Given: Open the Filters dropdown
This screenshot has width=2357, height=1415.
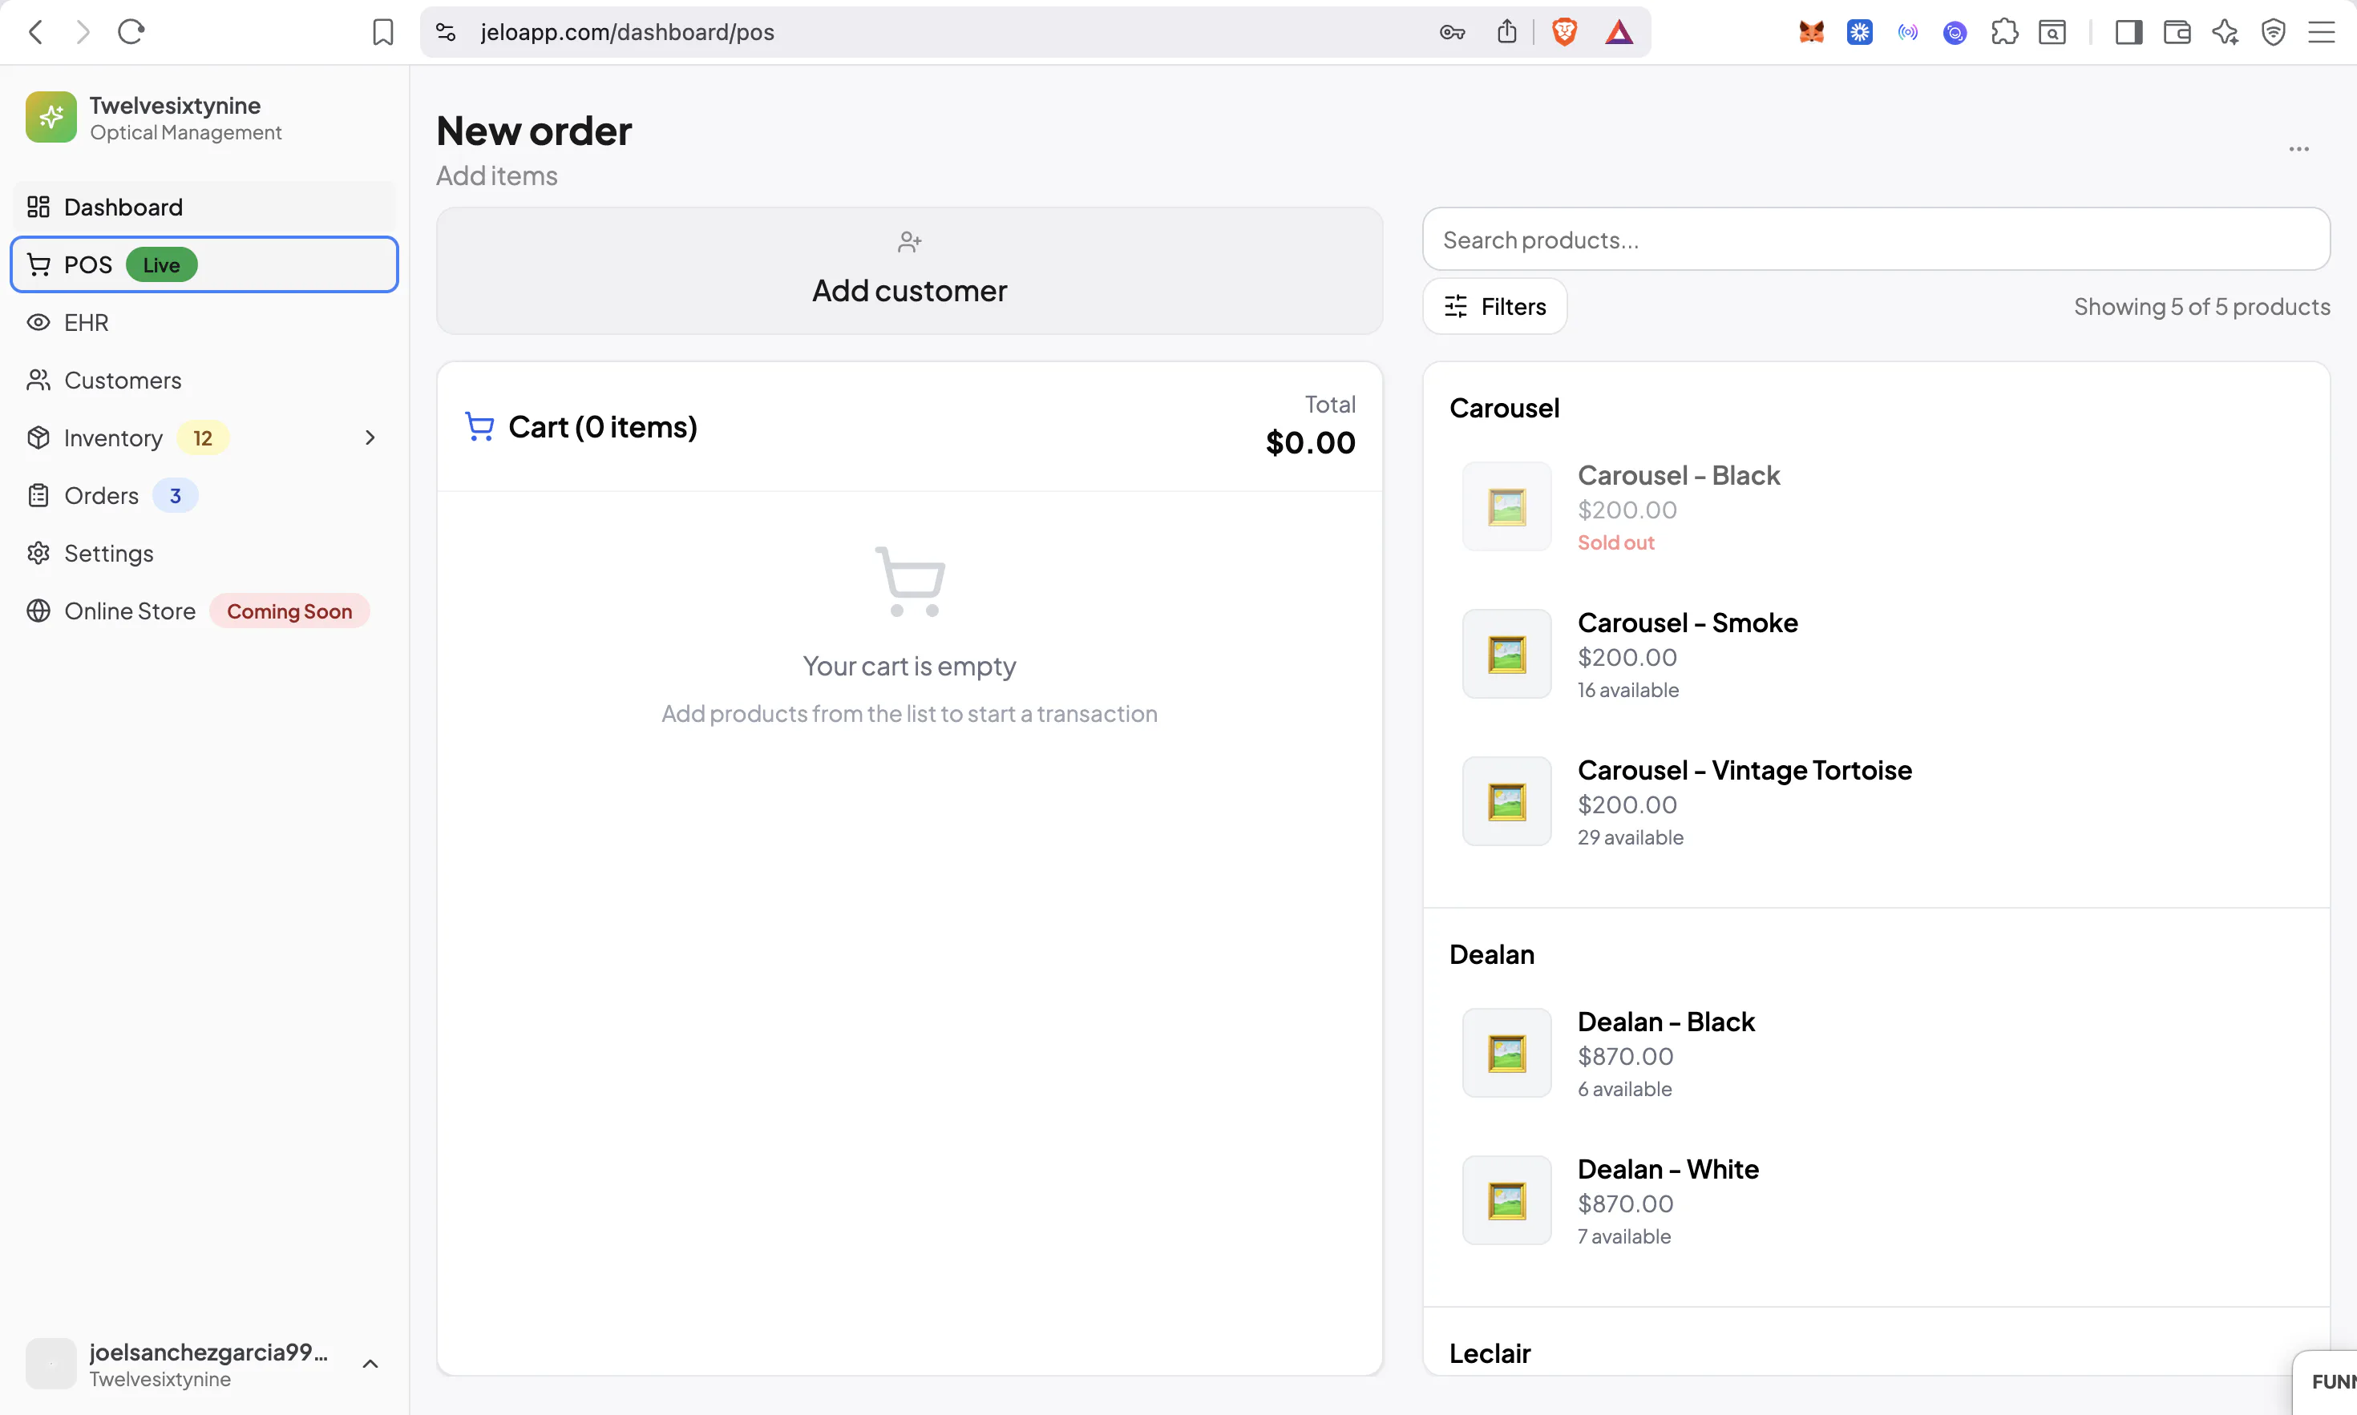Looking at the screenshot, I should (x=1494, y=306).
